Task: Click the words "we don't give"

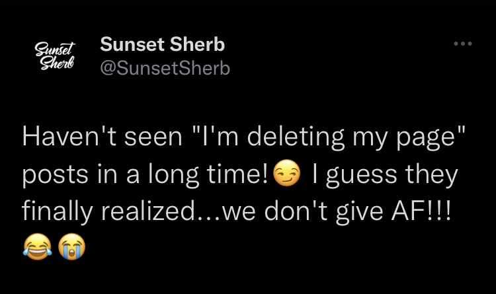Action: coord(302,211)
